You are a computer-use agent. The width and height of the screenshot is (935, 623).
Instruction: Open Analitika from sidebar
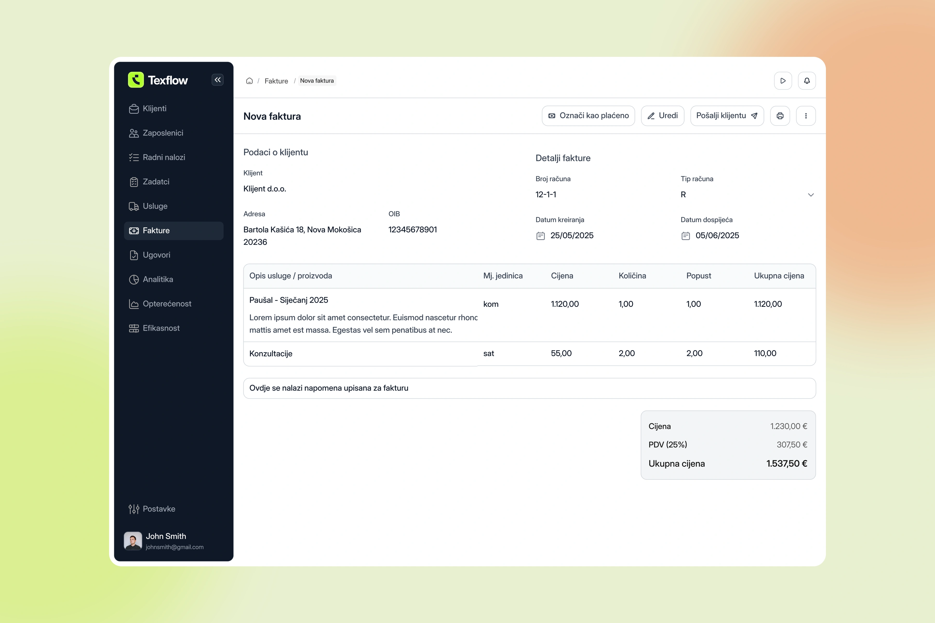pyautogui.click(x=157, y=279)
